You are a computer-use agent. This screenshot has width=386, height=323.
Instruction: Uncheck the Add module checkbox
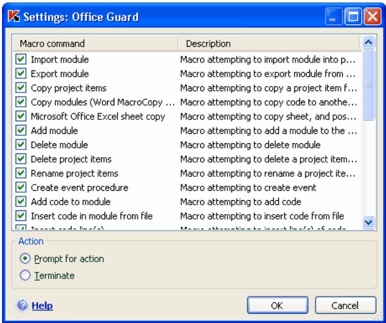[x=21, y=130]
